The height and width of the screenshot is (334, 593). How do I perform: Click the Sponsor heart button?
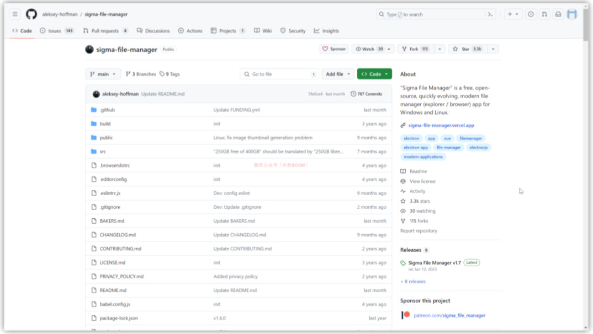335,49
